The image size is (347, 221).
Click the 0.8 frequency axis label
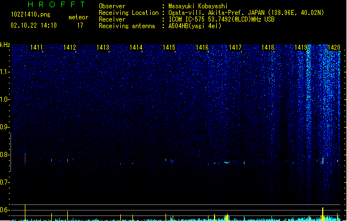coord(4,155)
